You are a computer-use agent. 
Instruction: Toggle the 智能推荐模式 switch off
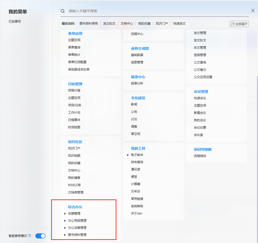point(40,236)
